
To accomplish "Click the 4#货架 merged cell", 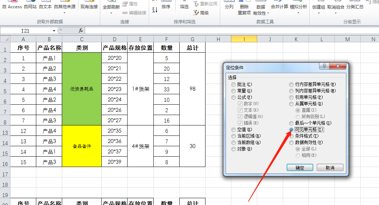I will (x=140, y=146).
